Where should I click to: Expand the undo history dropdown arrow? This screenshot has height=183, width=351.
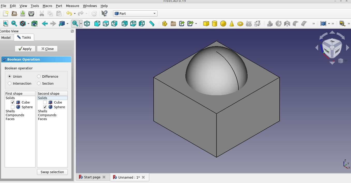[x=75, y=13]
